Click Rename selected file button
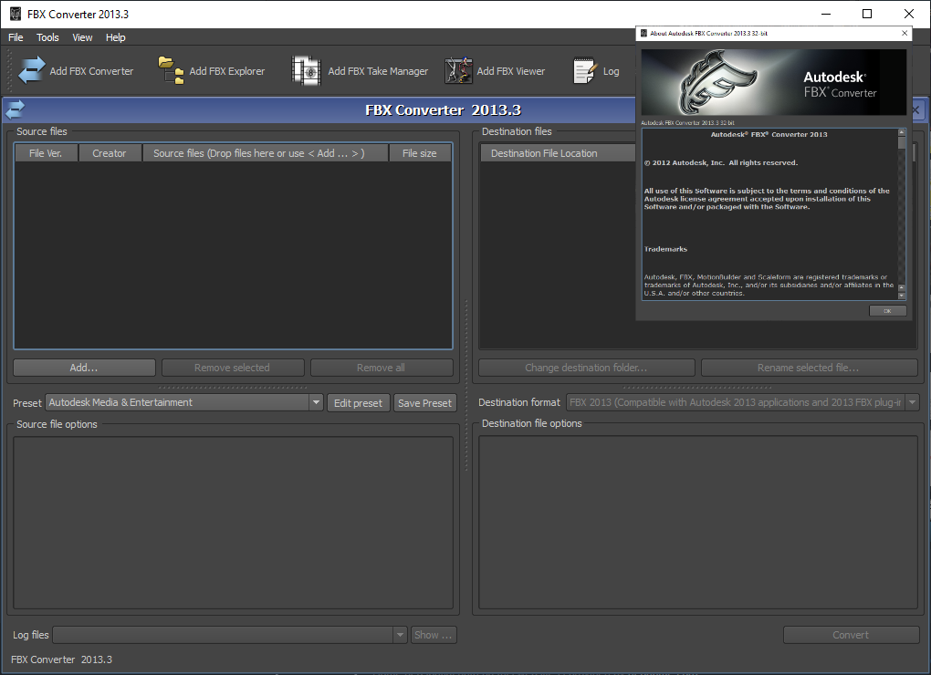The height and width of the screenshot is (675, 931). pyautogui.click(x=810, y=368)
